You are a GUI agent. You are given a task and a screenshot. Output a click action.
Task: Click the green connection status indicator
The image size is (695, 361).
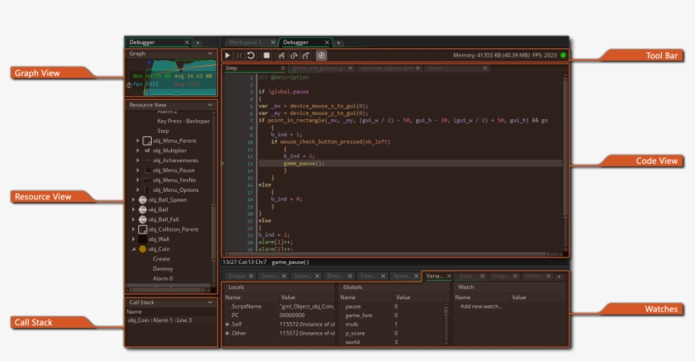point(564,55)
